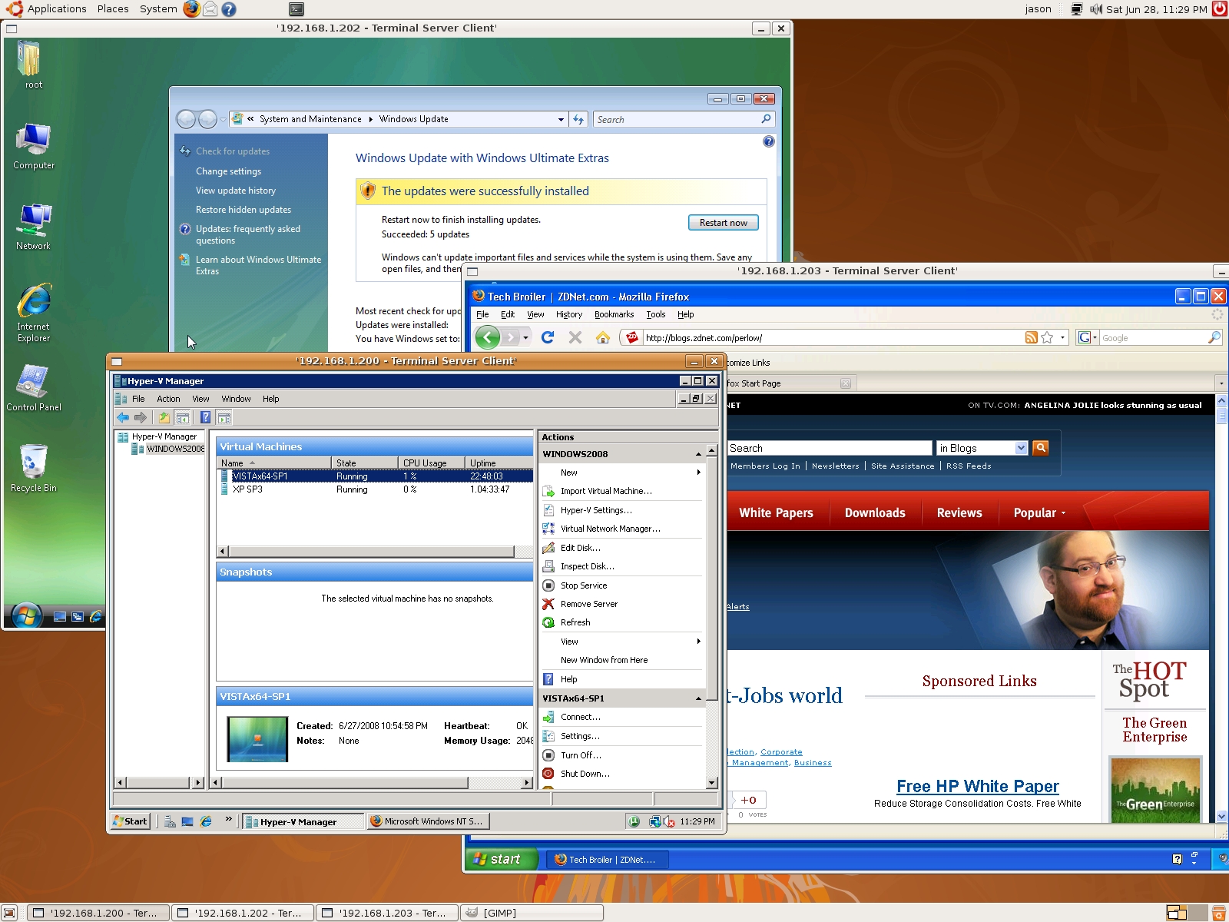Click the [GIMP] entry in the Ubuntu window list

point(532,913)
